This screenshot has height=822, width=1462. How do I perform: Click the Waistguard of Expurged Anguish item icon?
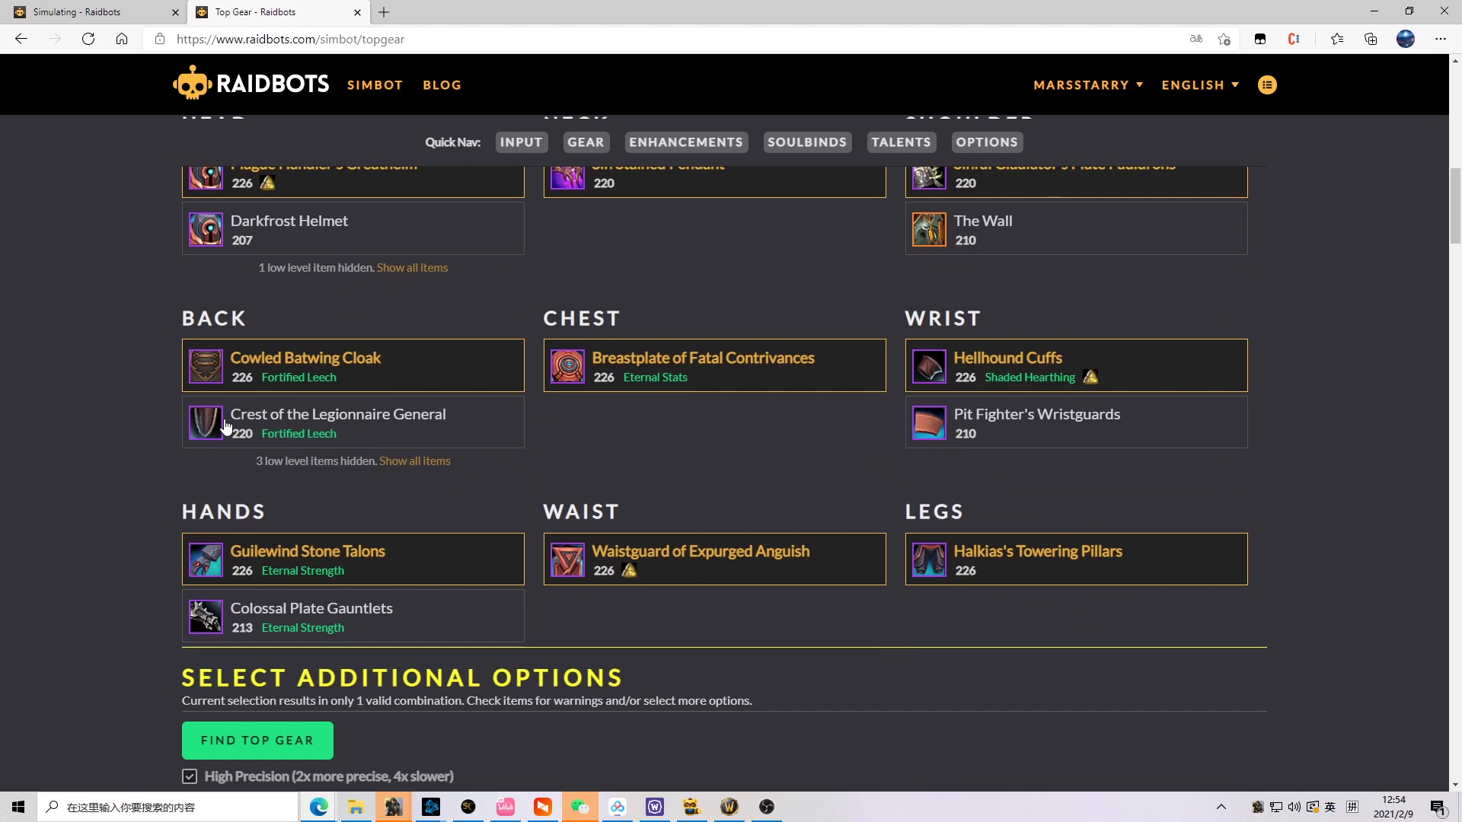(x=567, y=559)
